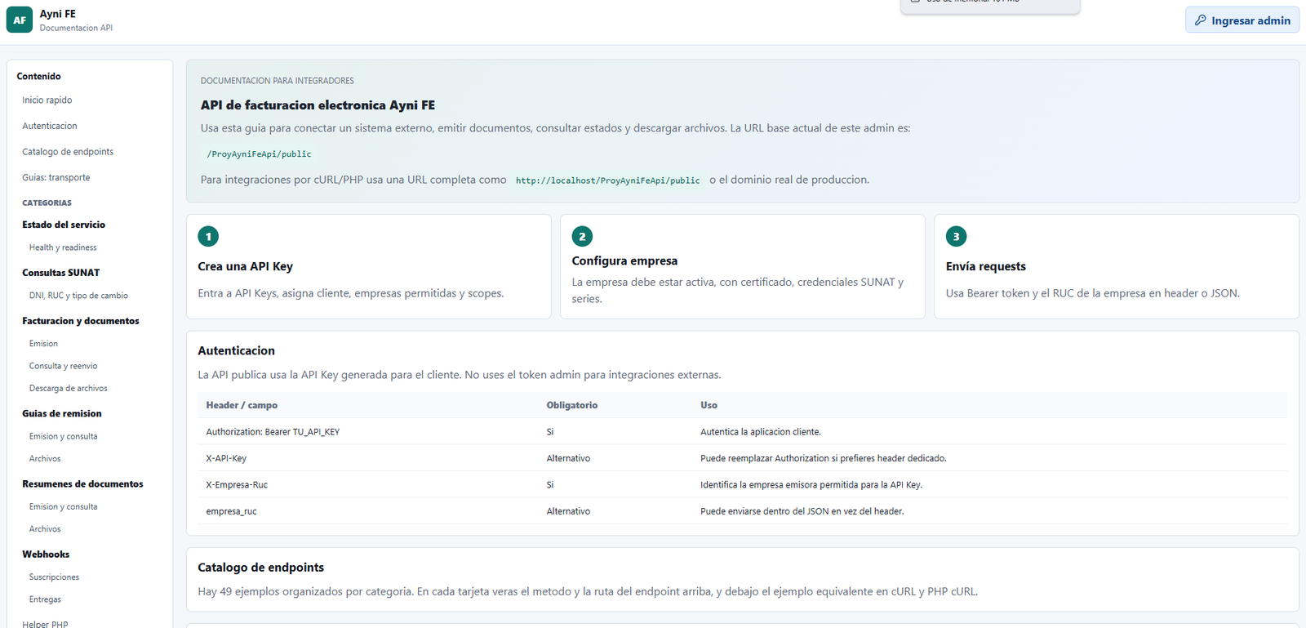Click the Header / campo column header
1306x628 pixels.
click(242, 405)
